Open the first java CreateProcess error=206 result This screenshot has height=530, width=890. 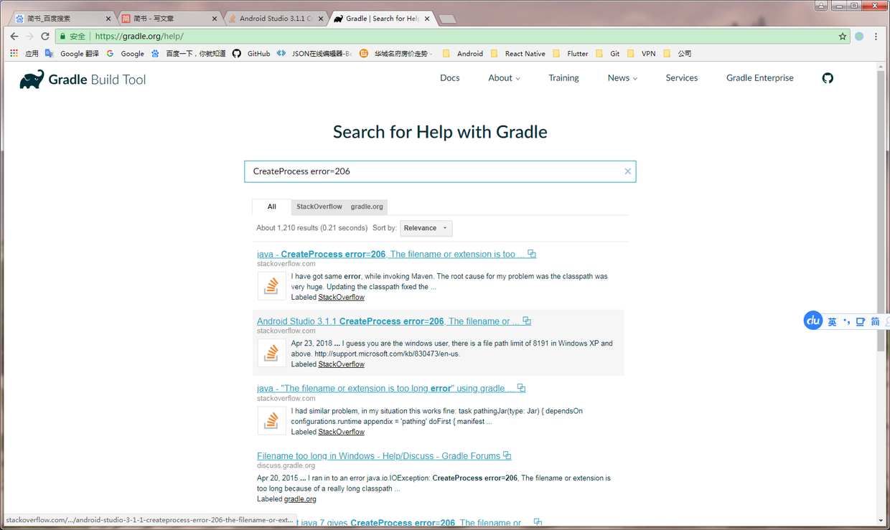391,254
